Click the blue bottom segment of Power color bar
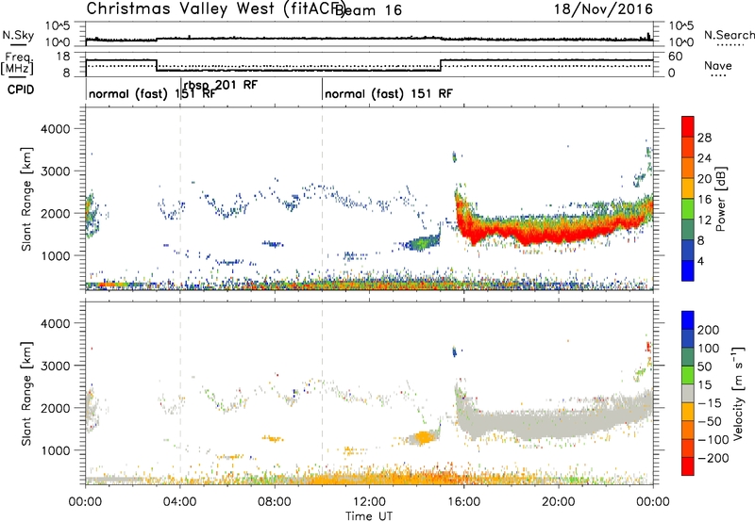Screen dimensions: 755x522 tap(688, 270)
